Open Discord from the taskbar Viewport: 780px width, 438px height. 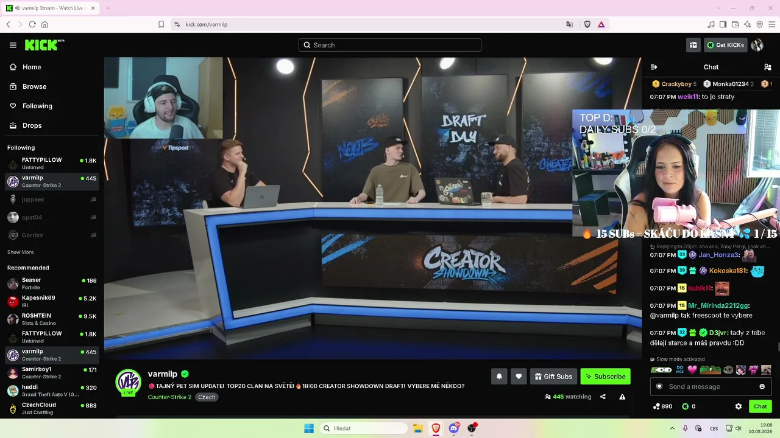click(453, 428)
